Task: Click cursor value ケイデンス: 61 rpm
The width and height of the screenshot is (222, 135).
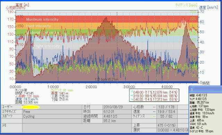Action: click(x=62, y=90)
